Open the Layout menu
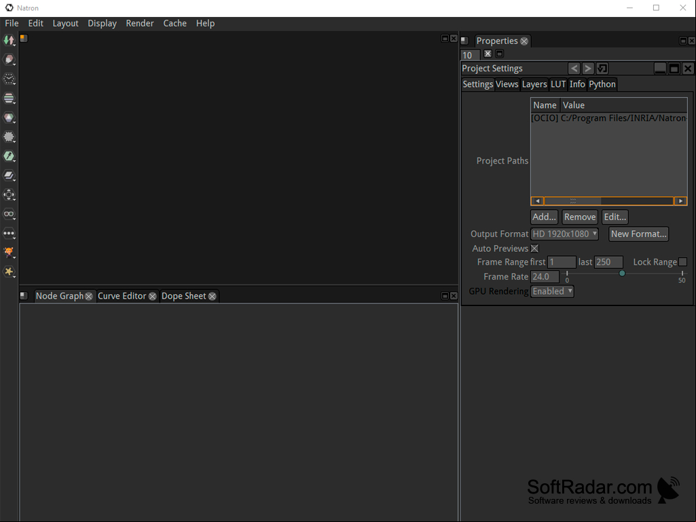 tap(65, 23)
